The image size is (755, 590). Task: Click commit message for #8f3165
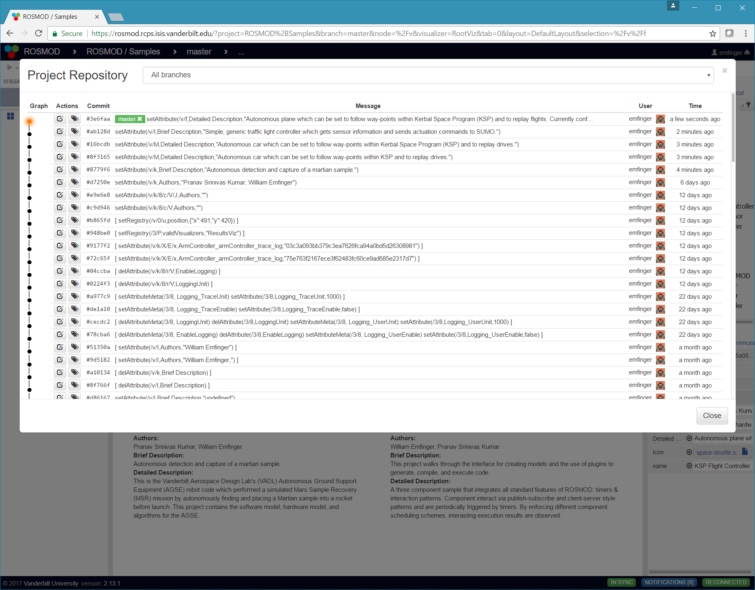coord(284,157)
